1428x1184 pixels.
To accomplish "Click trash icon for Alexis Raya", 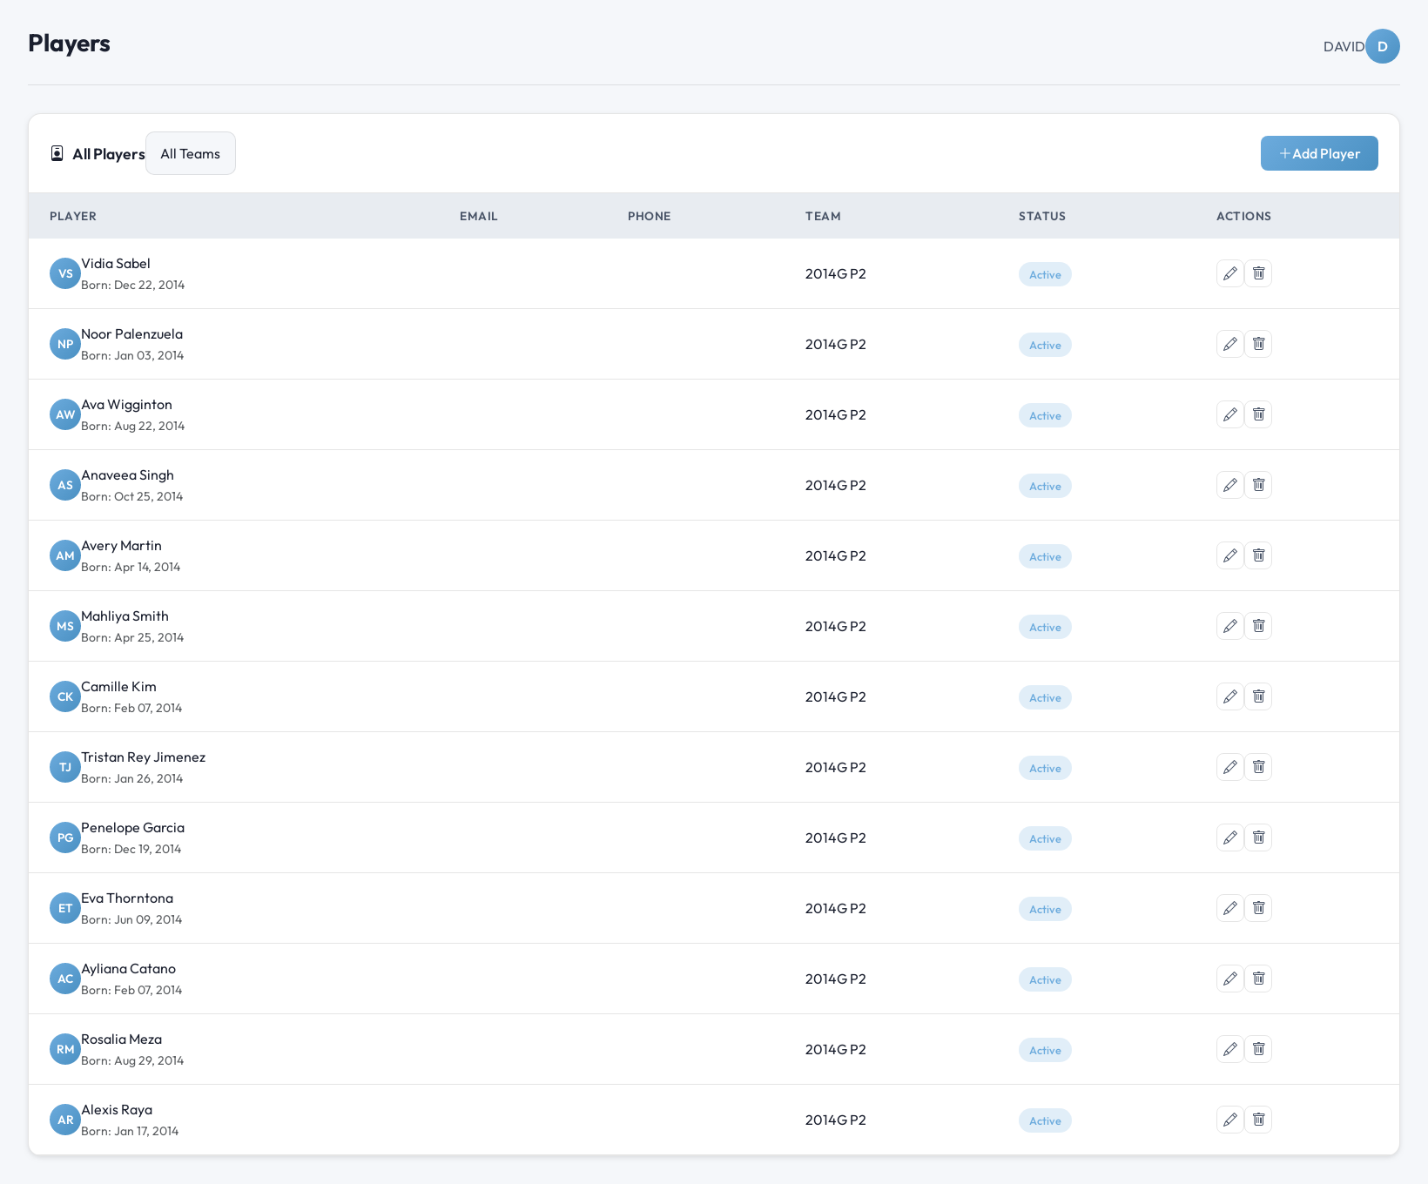I will click(x=1258, y=1120).
